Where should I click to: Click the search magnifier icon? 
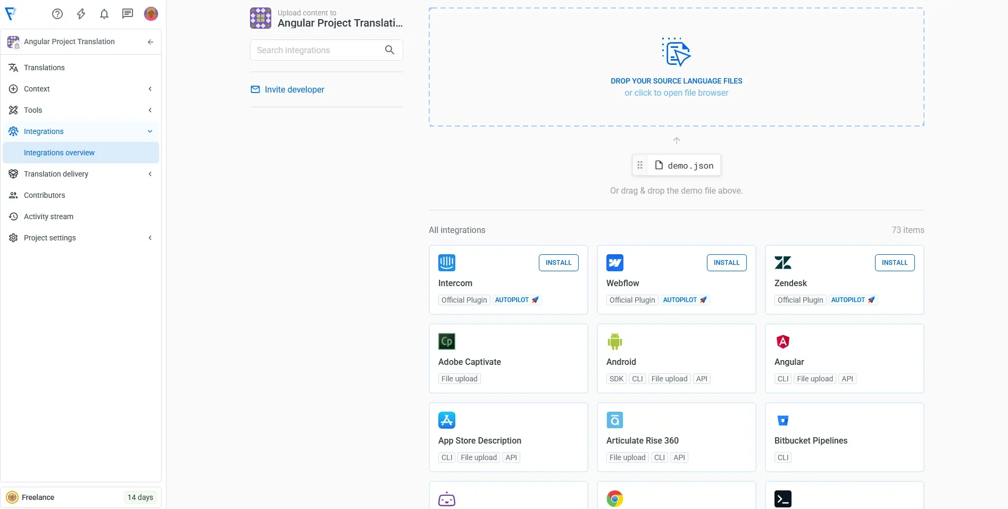(389, 50)
